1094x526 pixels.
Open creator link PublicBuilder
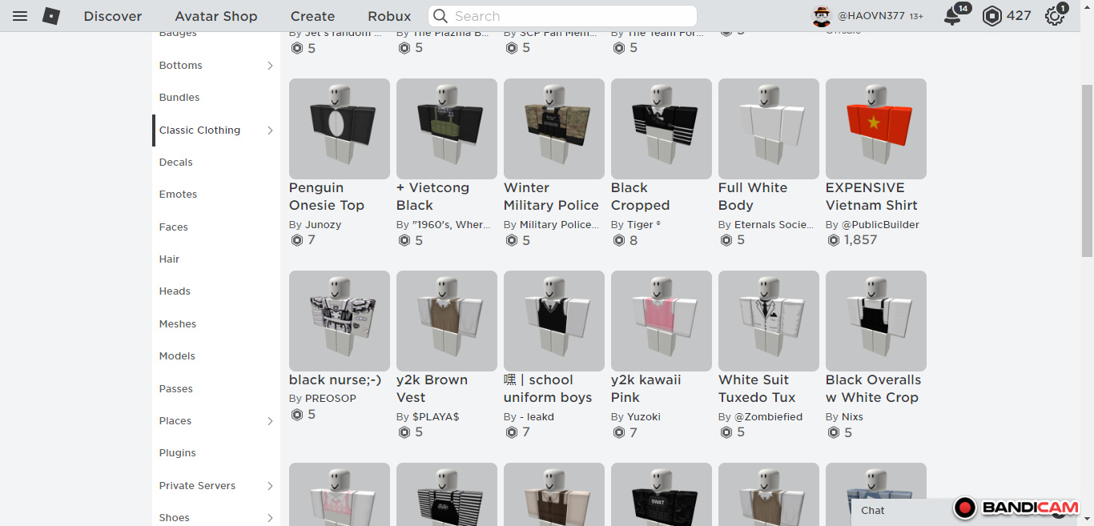tap(880, 225)
